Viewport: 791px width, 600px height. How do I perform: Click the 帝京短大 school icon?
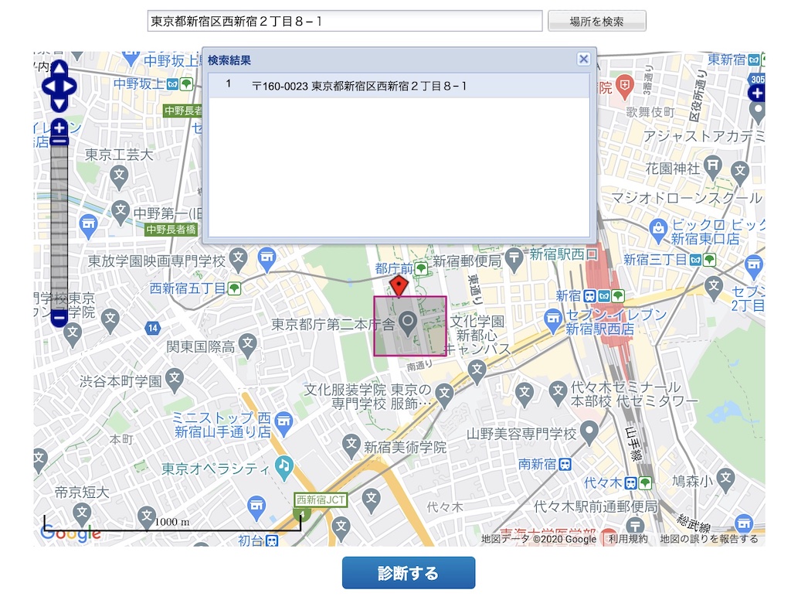click(x=82, y=516)
